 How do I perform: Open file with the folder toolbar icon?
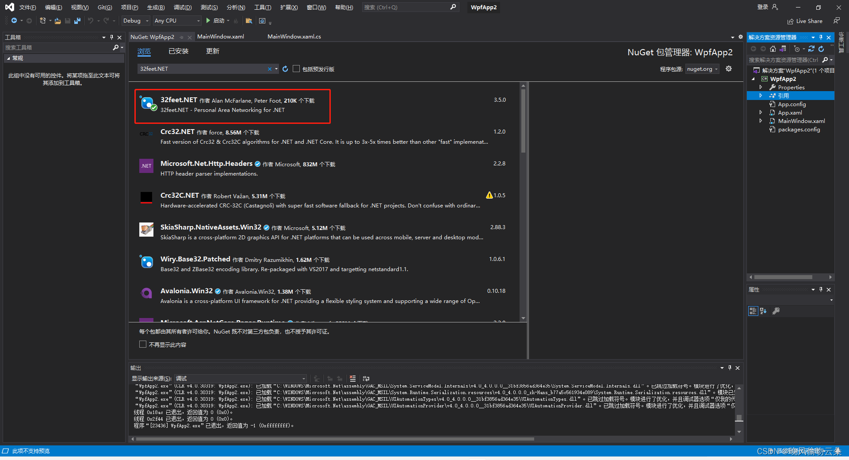click(x=58, y=21)
